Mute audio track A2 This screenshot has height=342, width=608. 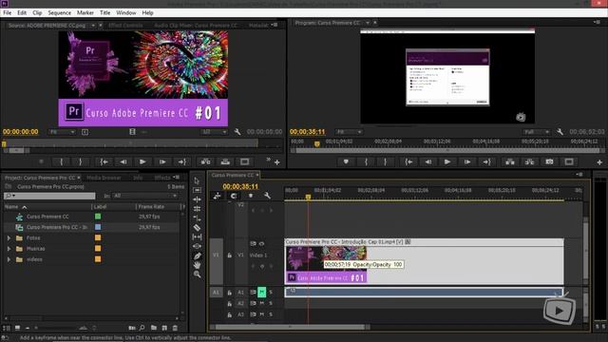pos(262,303)
